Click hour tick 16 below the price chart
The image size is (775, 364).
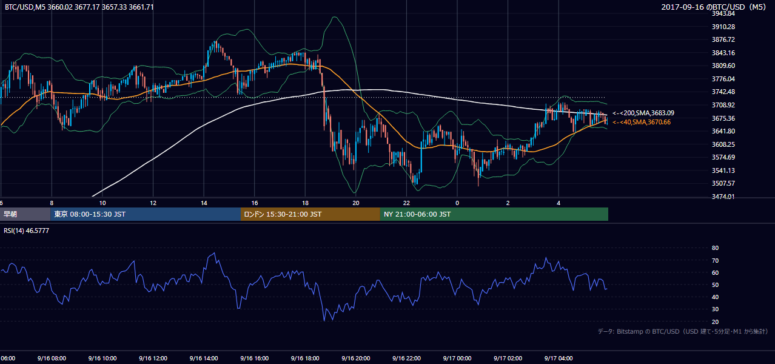(255, 203)
